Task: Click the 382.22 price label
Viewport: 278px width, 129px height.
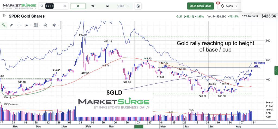Action: point(226,84)
